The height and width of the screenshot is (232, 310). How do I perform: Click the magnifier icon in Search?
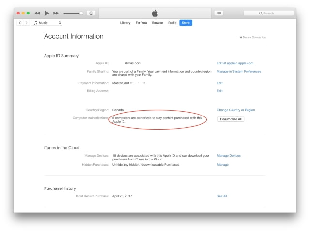point(261,13)
